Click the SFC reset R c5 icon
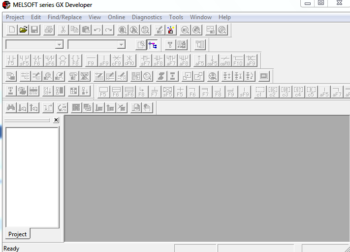The height and width of the screenshot is (252, 350). [x=311, y=92]
